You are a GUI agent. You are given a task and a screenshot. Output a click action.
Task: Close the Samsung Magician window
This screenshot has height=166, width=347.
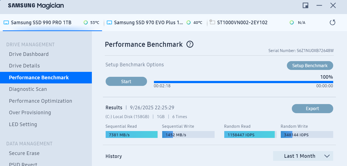tap(333, 6)
